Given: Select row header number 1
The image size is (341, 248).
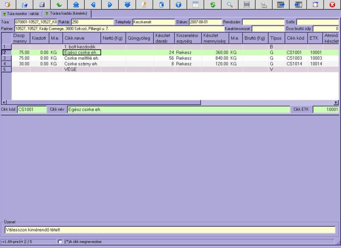Looking at the screenshot, I should click(x=6, y=47).
